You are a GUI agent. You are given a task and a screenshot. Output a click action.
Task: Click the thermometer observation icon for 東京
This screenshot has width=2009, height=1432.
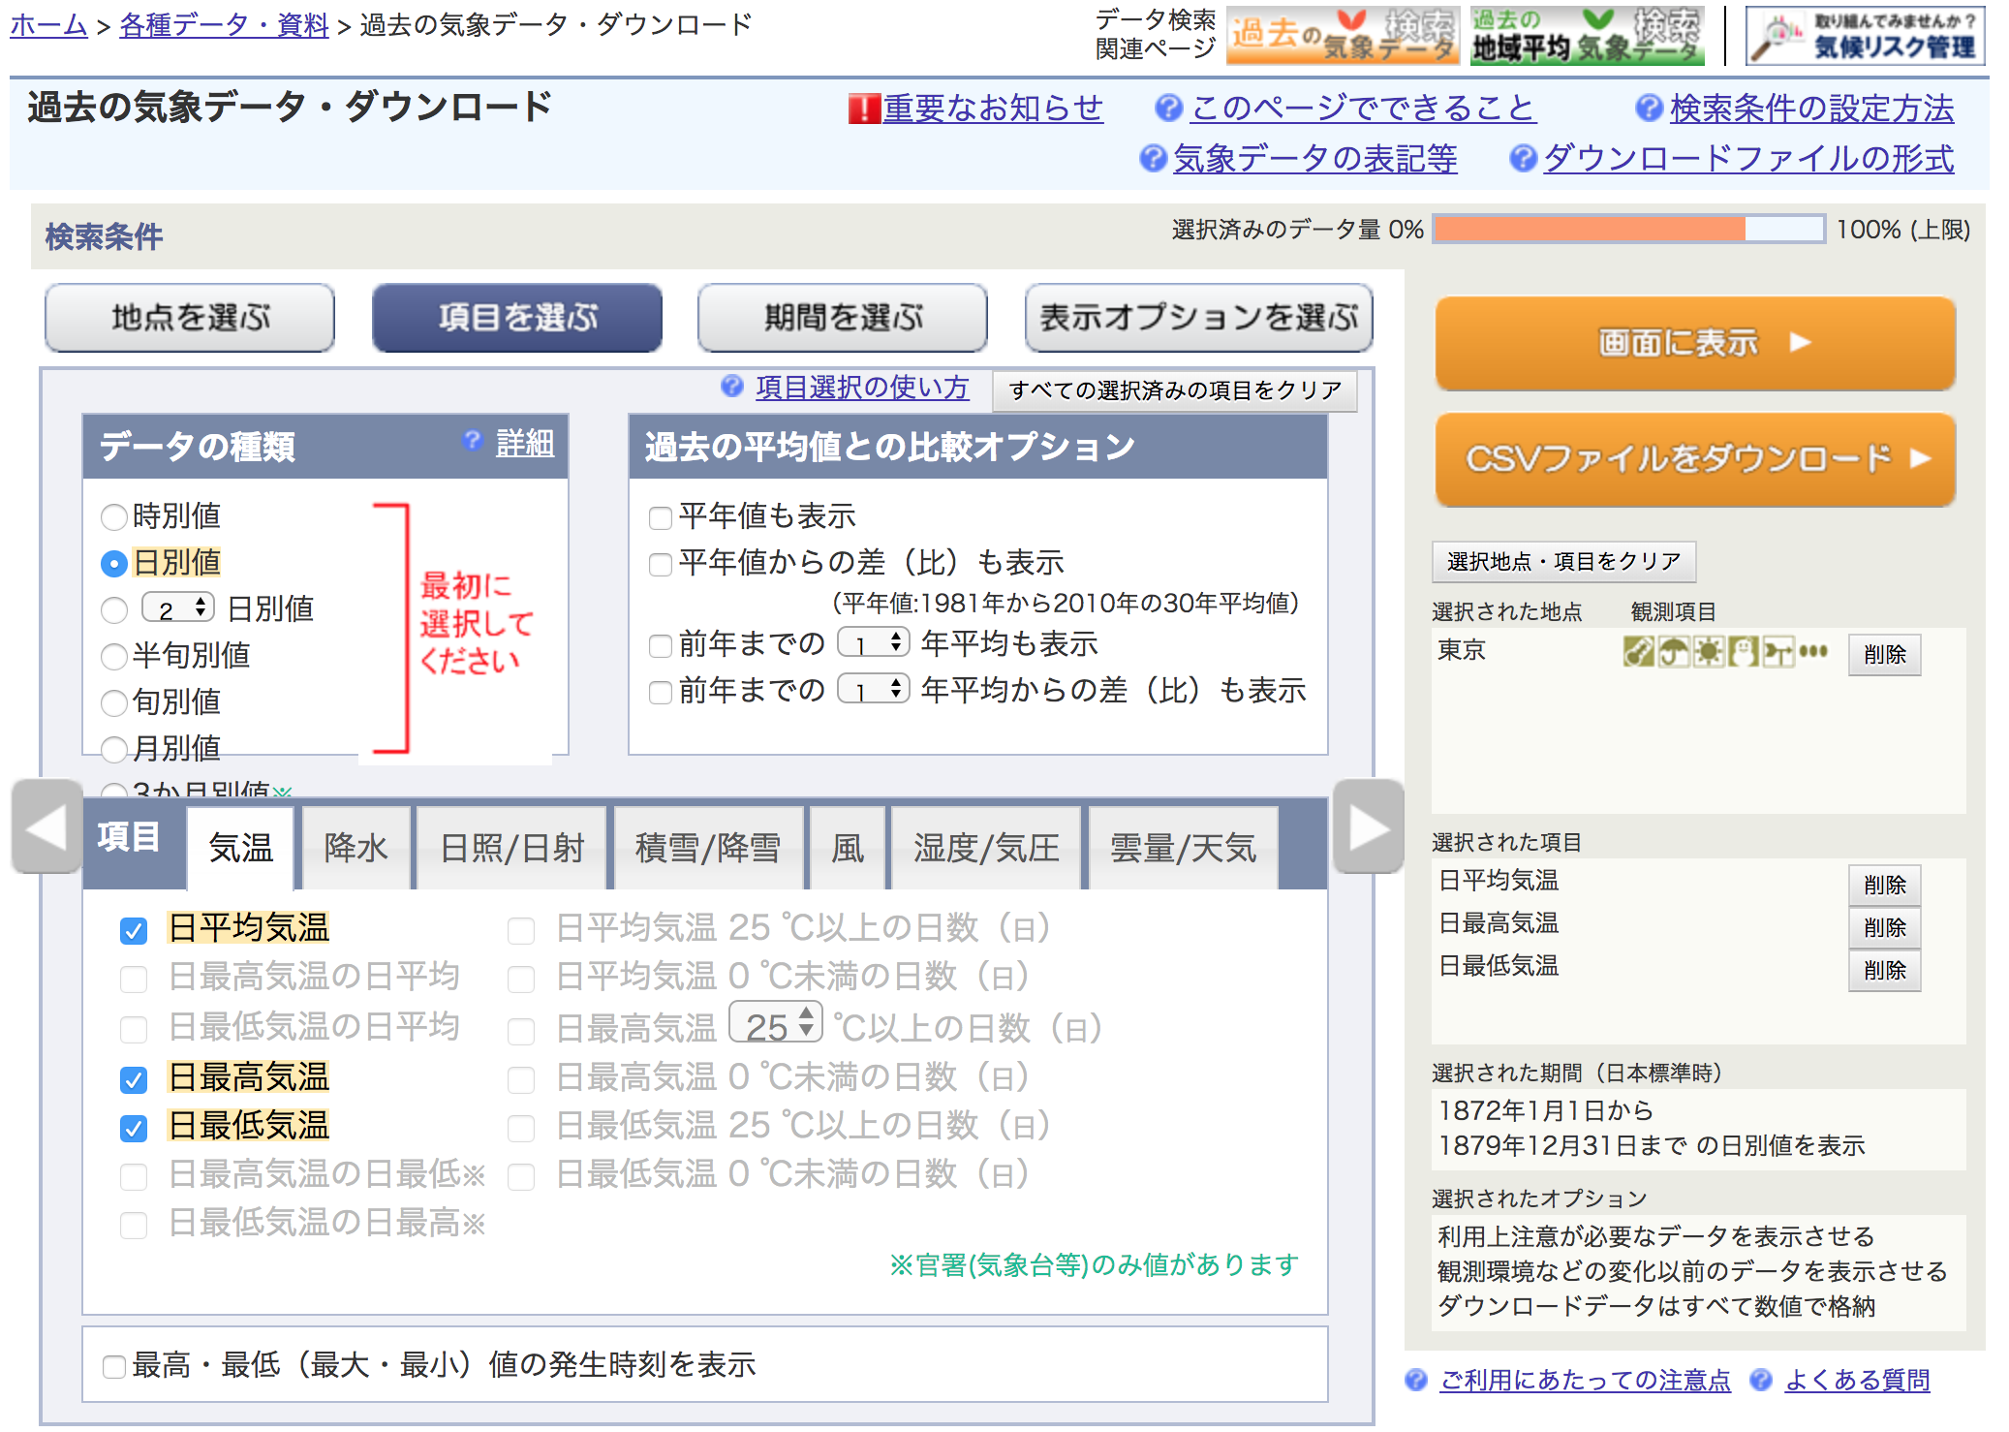point(1638,652)
